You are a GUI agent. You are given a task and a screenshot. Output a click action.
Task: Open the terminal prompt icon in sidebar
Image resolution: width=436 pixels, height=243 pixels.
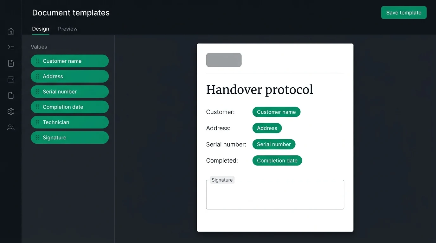pyautogui.click(x=11, y=47)
